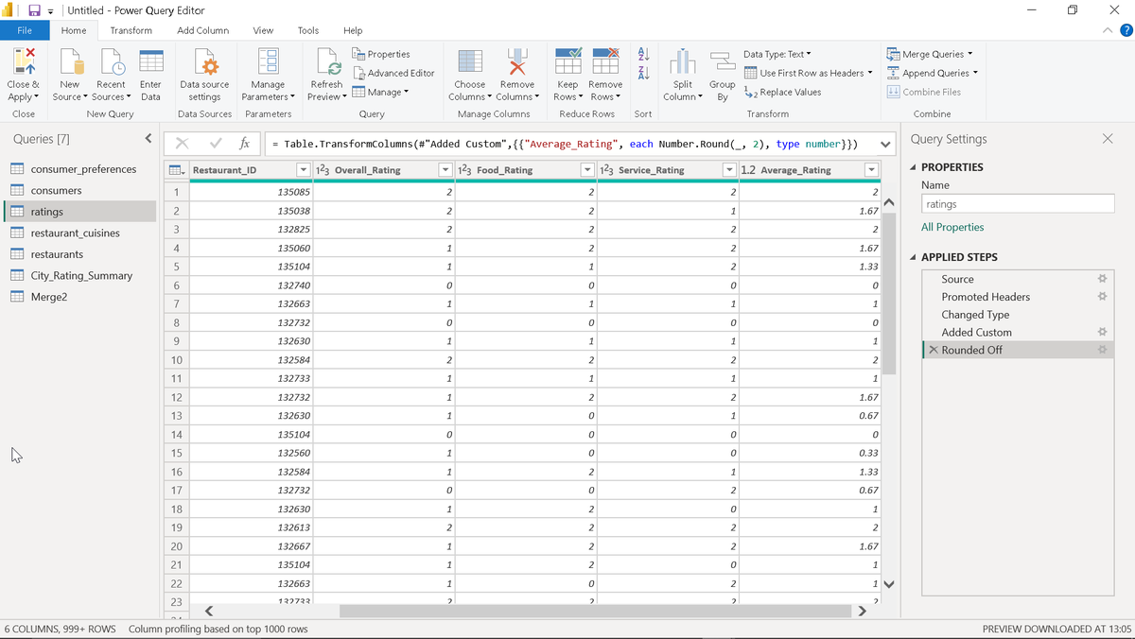Click the Refresh Preview icon

tap(327, 61)
